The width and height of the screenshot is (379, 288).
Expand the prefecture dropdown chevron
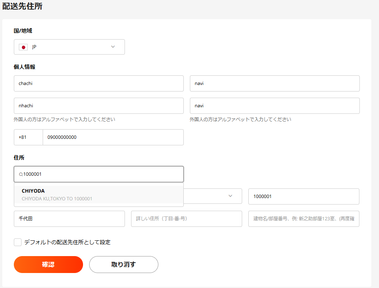click(230, 196)
